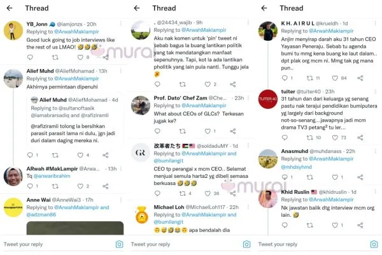Image resolution: width=382 pixels, height=255 pixels.
Task: Share tuiter's reply via the share icon
Action: [360, 138]
